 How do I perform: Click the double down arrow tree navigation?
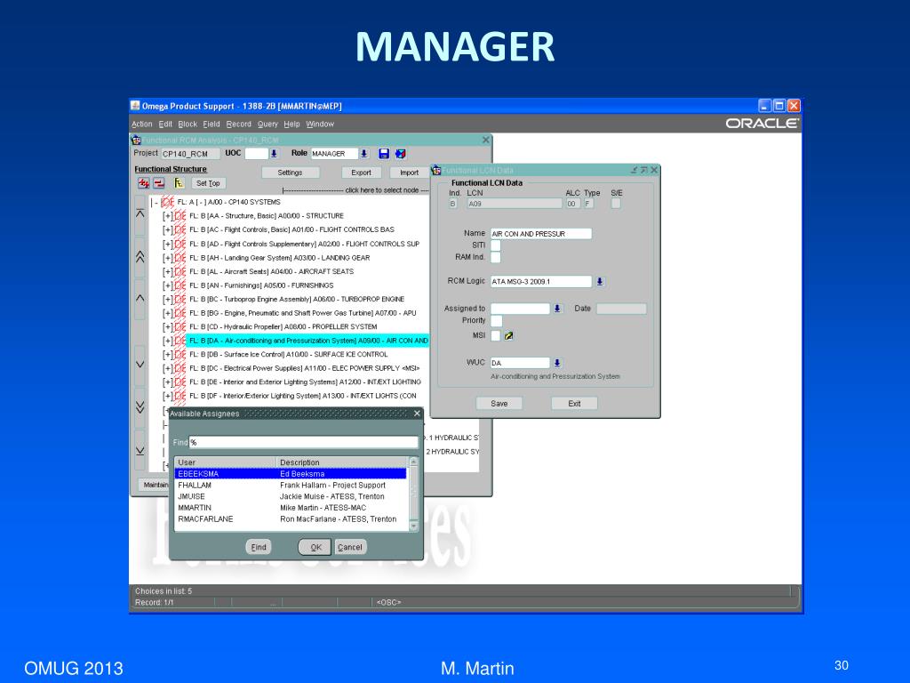[140, 406]
